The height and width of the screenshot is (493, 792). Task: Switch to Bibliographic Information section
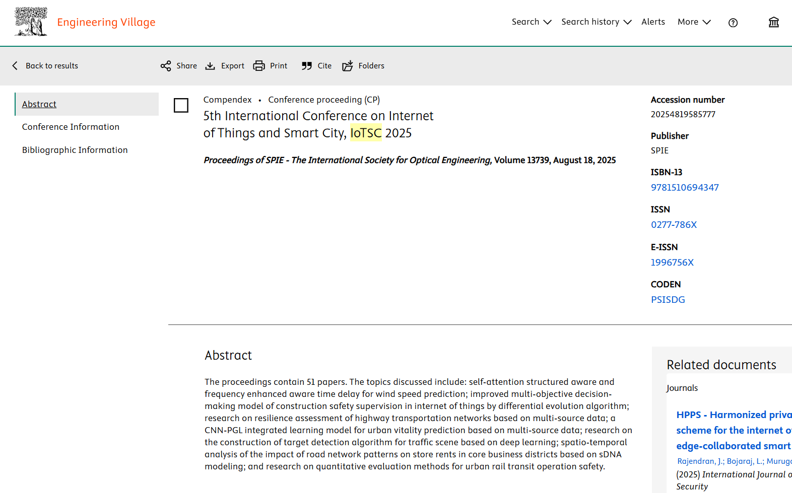point(75,150)
